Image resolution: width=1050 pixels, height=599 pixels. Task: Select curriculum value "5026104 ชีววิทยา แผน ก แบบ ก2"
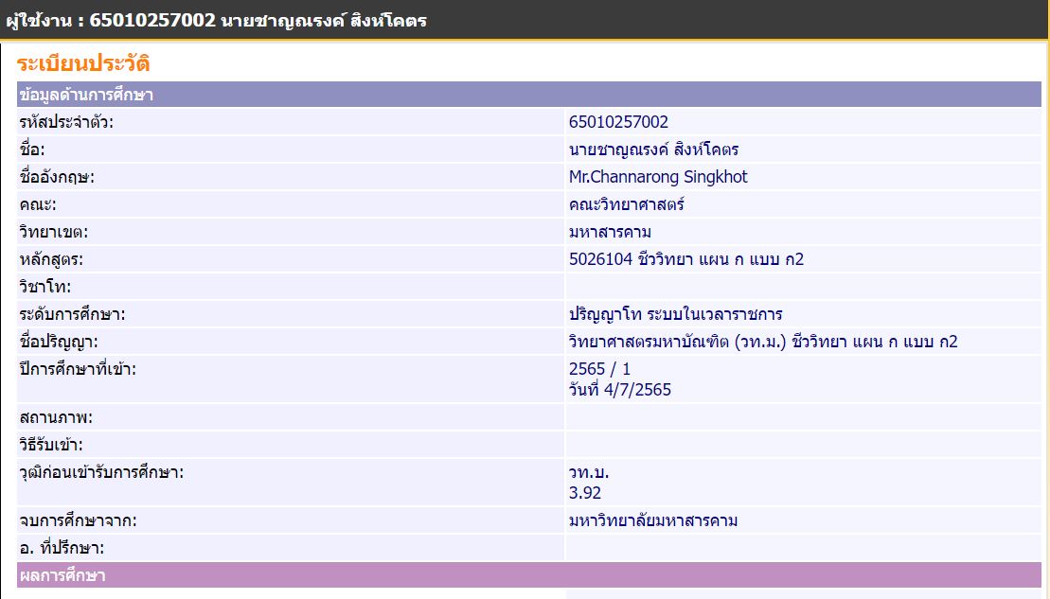(x=685, y=259)
